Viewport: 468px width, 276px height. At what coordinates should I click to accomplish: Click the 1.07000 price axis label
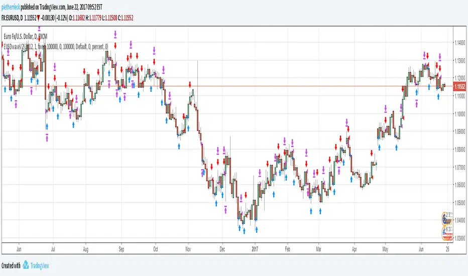[x=459, y=167]
